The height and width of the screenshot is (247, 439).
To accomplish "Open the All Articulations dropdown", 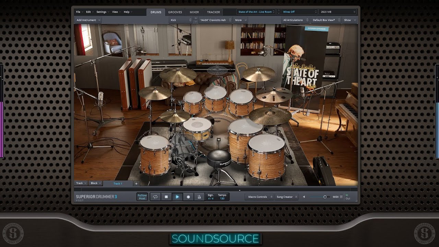I will coord(295,20).
